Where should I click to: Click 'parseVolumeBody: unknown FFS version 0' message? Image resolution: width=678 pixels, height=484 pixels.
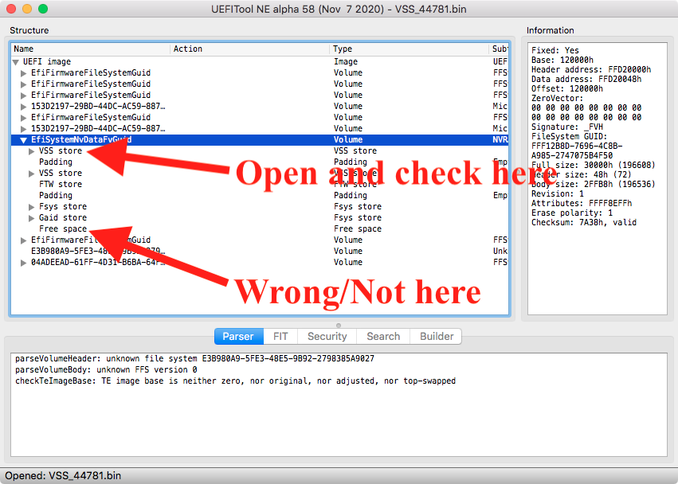(x=106, y=370)
